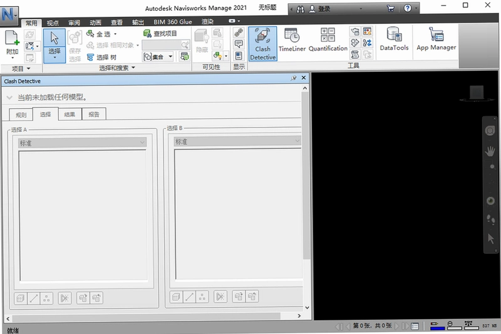The image size is (501, 334).
Task: Open the 规则 tab in Clash Detective
Action: point(21,115)
